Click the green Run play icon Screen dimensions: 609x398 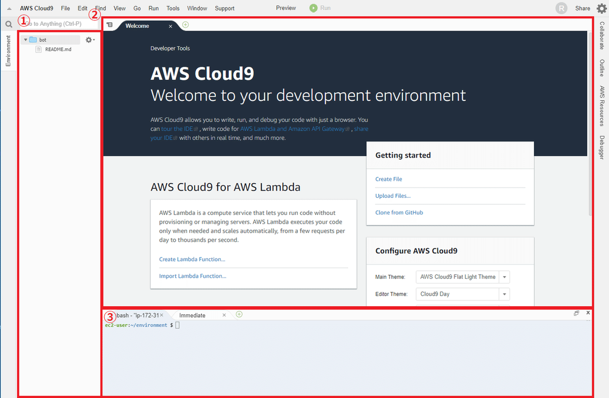314,8
